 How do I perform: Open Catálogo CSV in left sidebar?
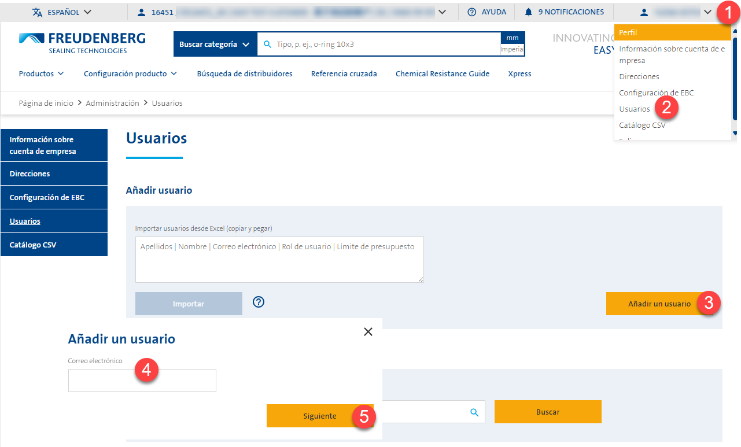click(x=33, y=245)
